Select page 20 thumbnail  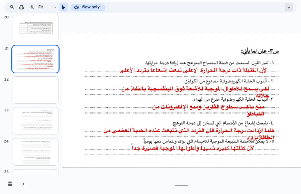click(35, 28)
